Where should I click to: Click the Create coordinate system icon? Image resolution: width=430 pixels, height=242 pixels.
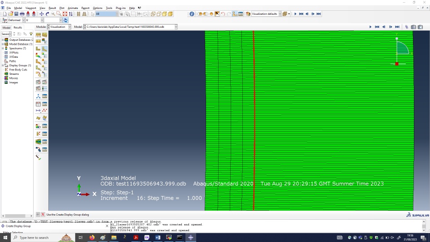tap(38, 96)
